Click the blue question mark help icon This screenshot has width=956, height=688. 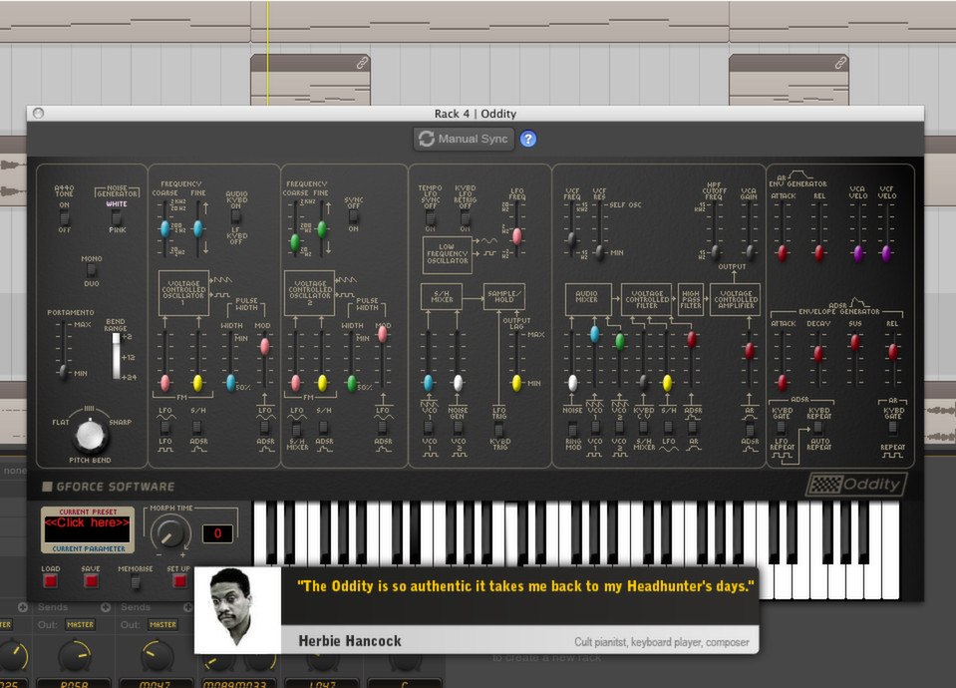pos(528,139)
